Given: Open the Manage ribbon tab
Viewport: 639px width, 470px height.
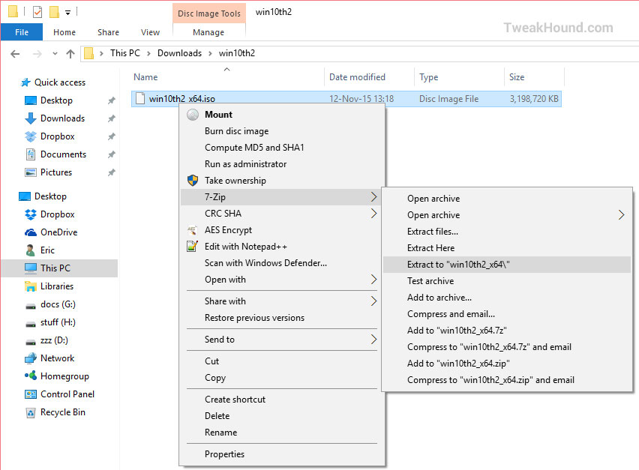Looking at the screenshot, I should coord(208,32).
